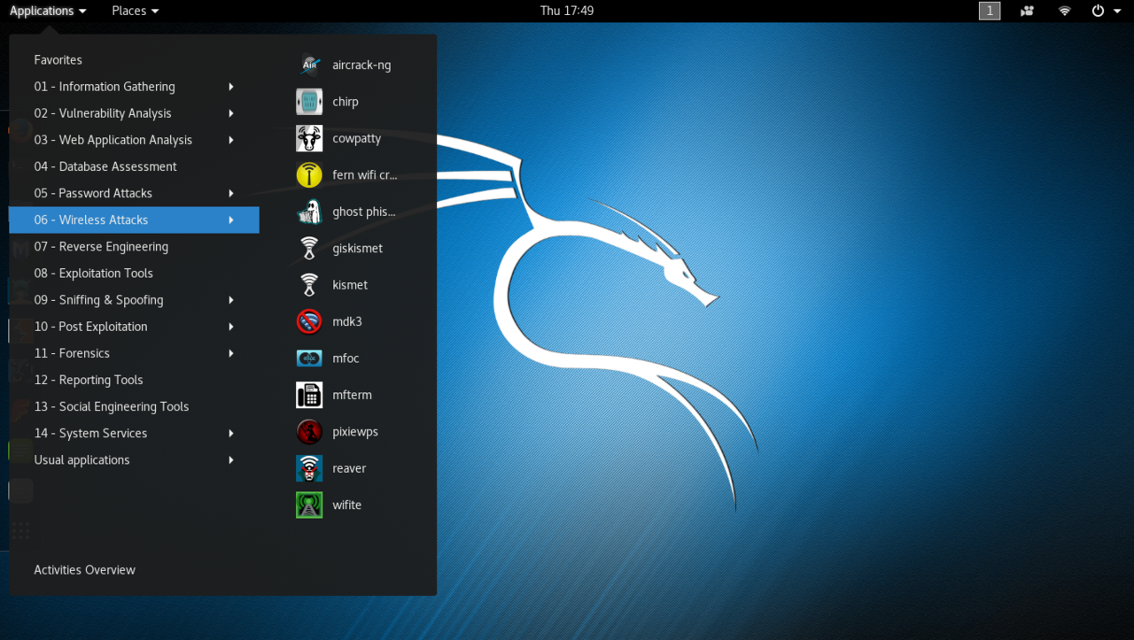Open the Applications menu in top bar
The height and width of the screenshot is (640, 1134).
coord(48,11)
